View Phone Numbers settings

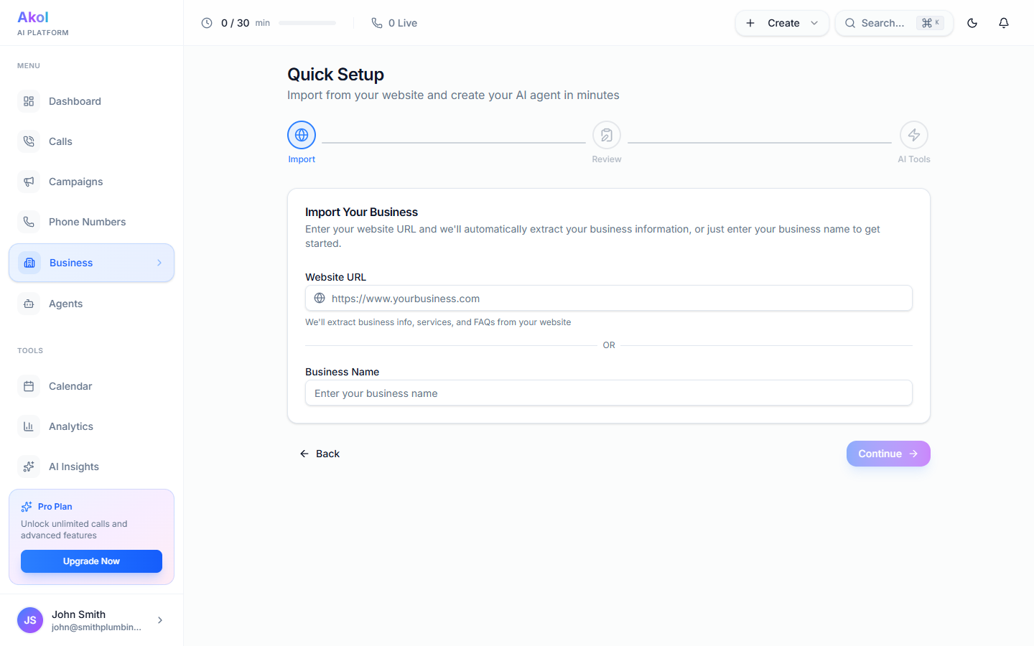click(87, 222)
